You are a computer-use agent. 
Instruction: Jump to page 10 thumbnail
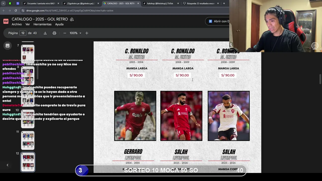[28, 119]
